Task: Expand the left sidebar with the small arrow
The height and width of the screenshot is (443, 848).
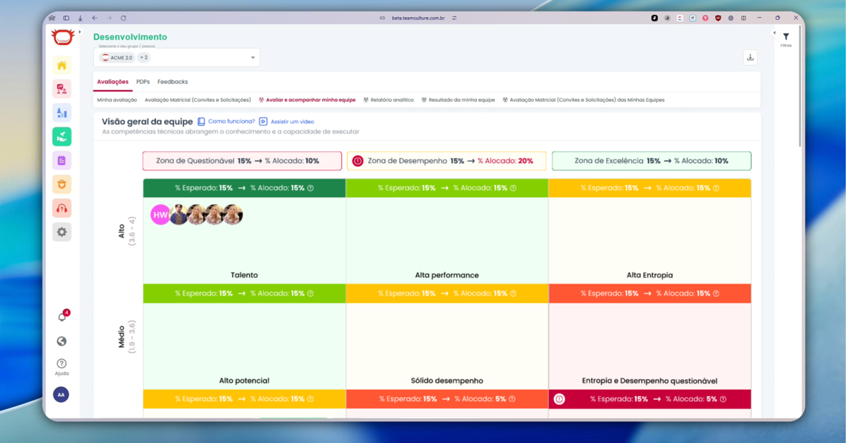Action: click(79, 32)
